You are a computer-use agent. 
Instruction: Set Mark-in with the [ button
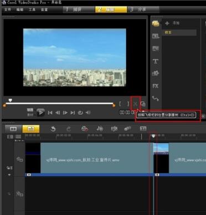point(120,104)
